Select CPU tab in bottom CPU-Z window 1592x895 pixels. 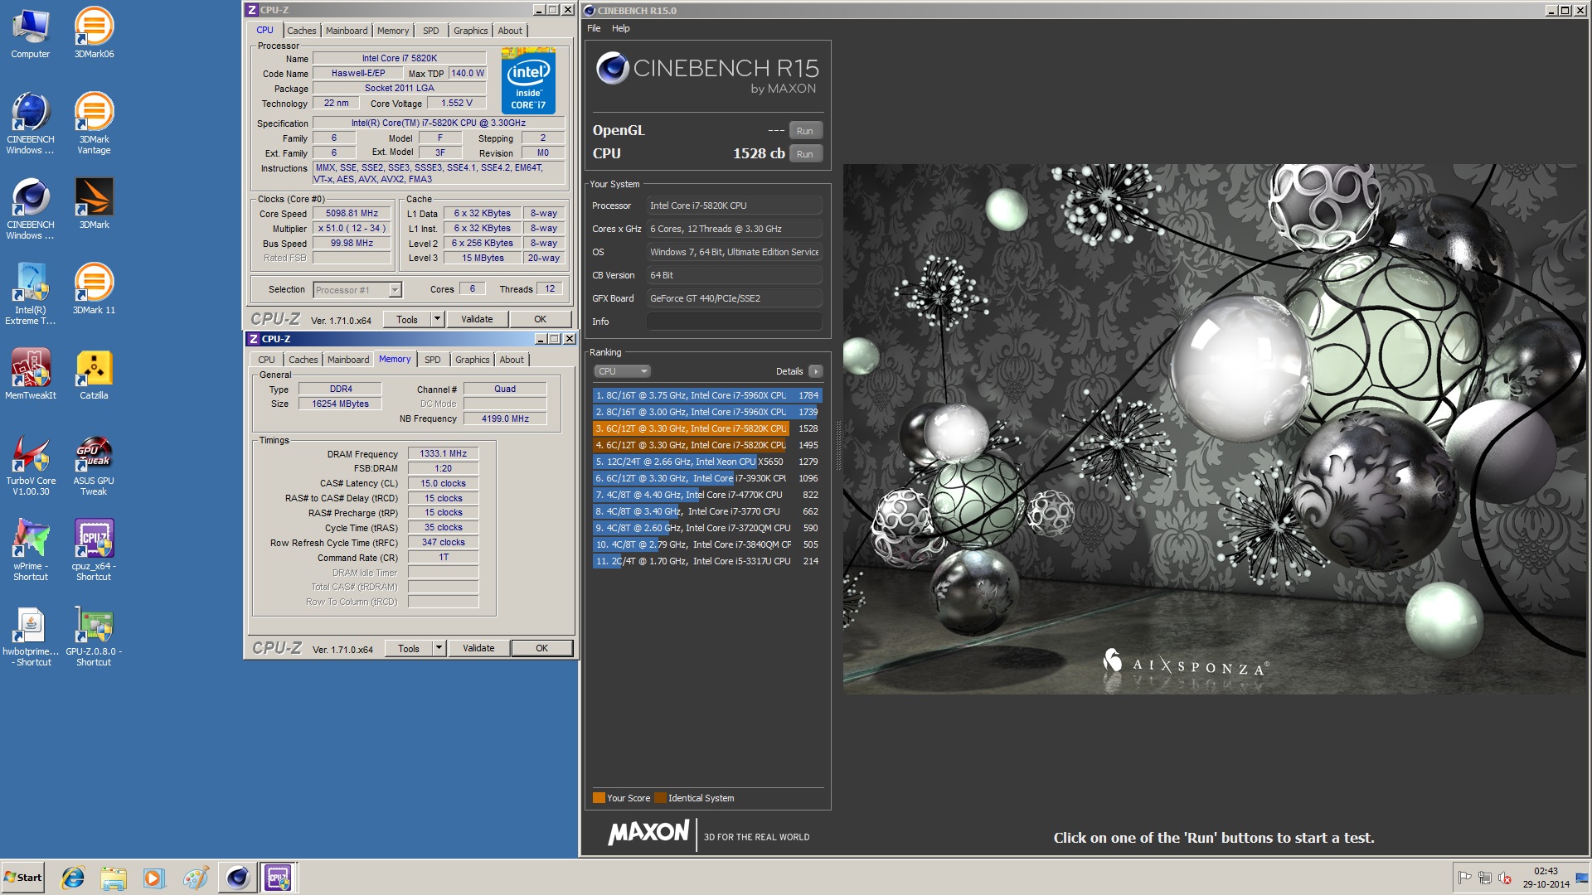(x=266, y=360)
